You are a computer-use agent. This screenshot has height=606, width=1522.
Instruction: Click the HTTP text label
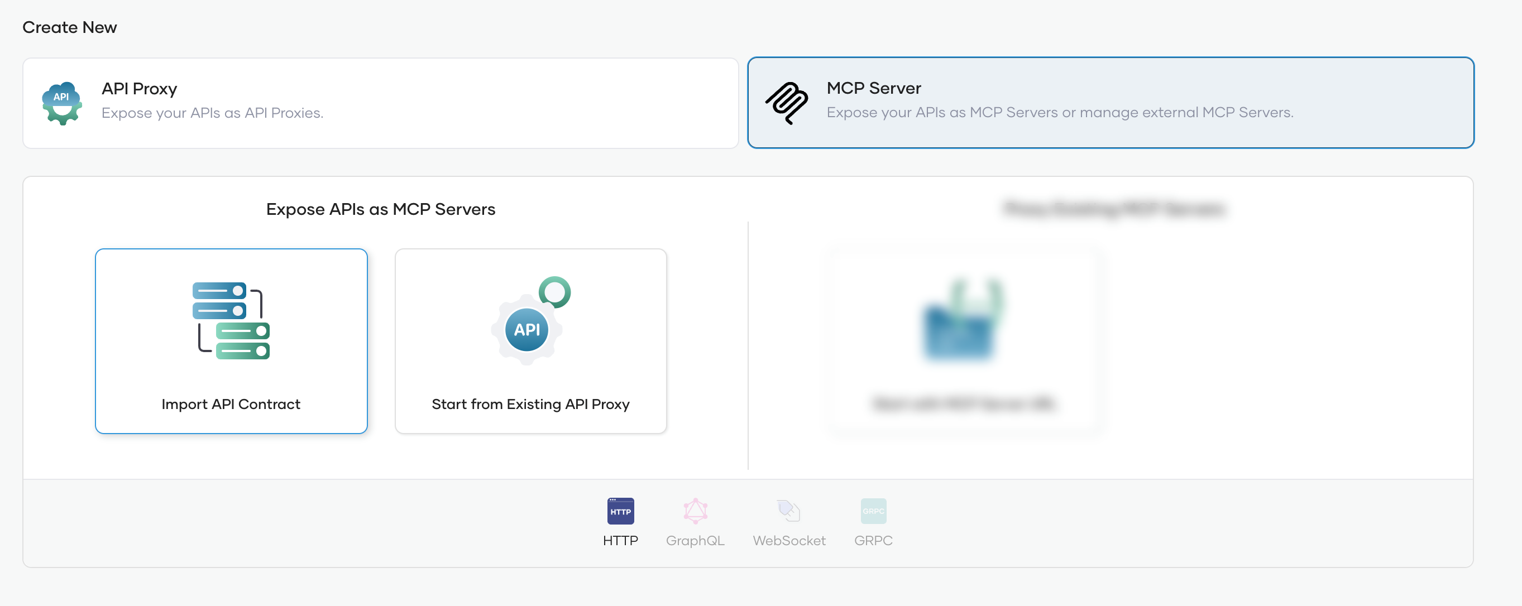pos(620,541)
